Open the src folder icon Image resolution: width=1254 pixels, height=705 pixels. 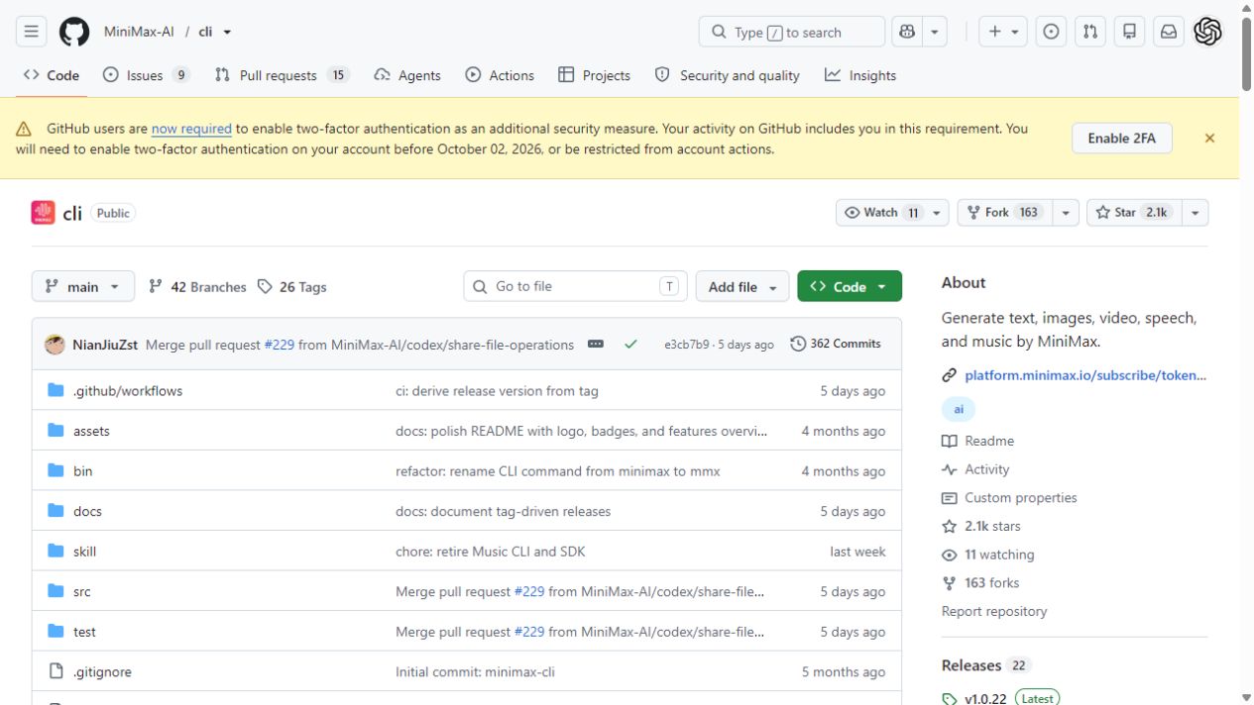click(x=56, y=591)
